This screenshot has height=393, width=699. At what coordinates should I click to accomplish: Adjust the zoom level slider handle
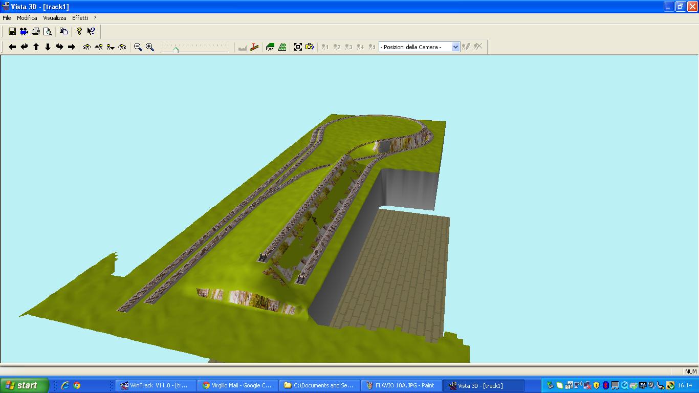point(176,49)
